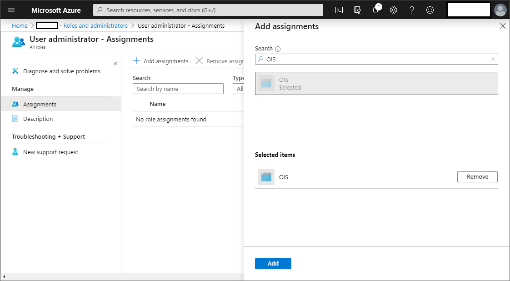Viewport: 510px width, 281px height.
Task: Click the X icon for Remove assignments
Action: (199, 61)
